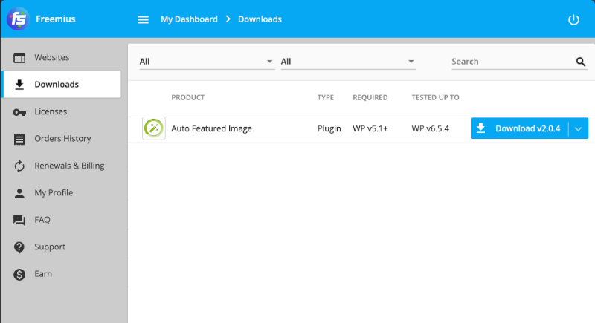The width and height of the screenshot is (595, 323).
Task: Click the WP v6.5.4 tested cell
Action: pos(431,128)
